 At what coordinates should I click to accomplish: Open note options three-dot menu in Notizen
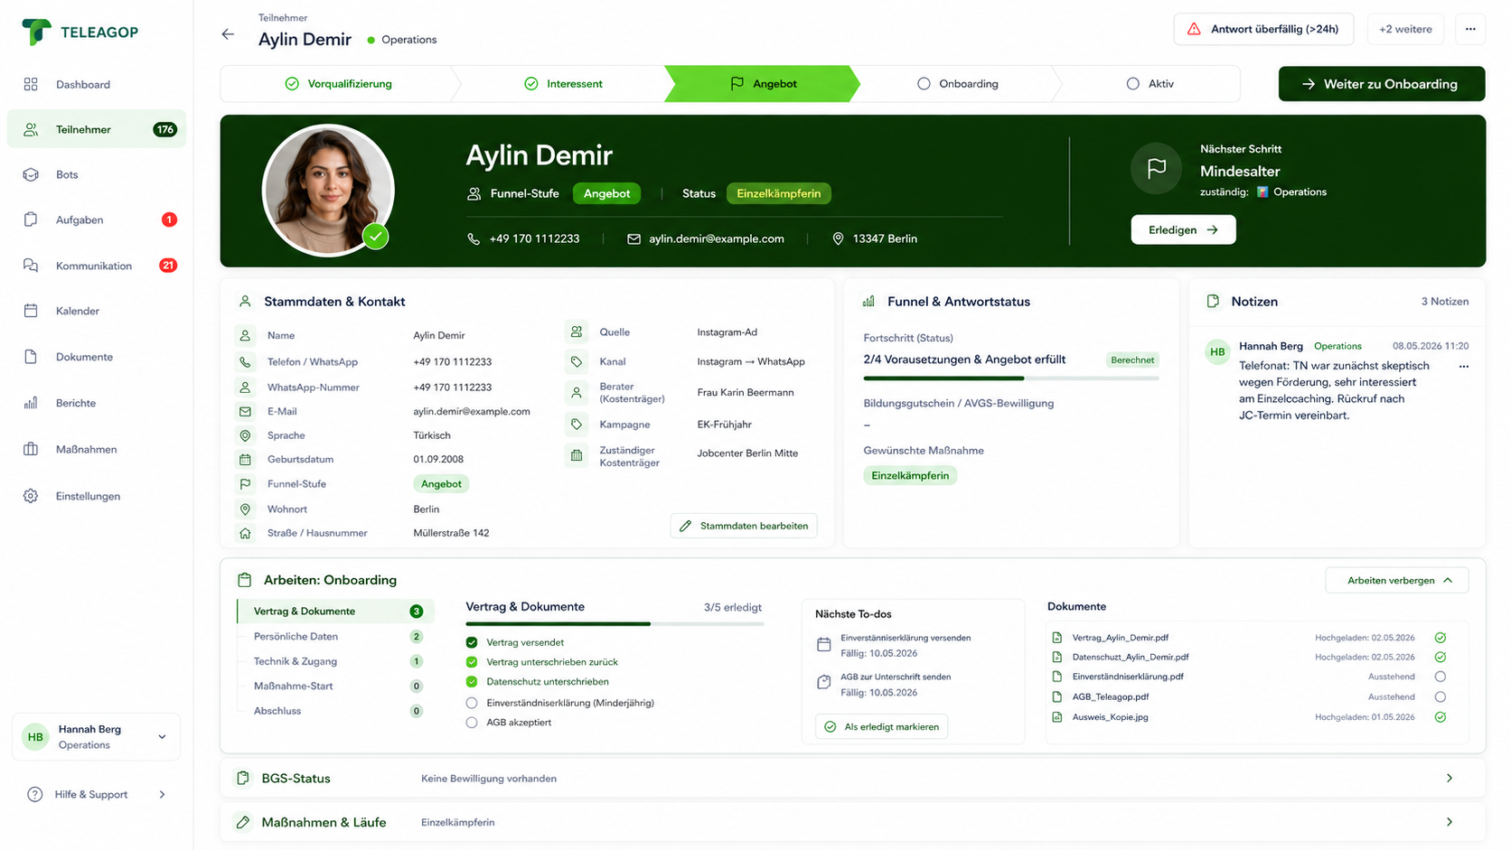point(1464,367)
